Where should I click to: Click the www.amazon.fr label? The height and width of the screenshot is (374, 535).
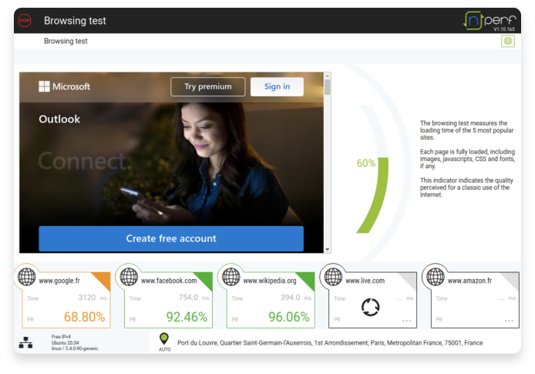[x=469, y=281]
